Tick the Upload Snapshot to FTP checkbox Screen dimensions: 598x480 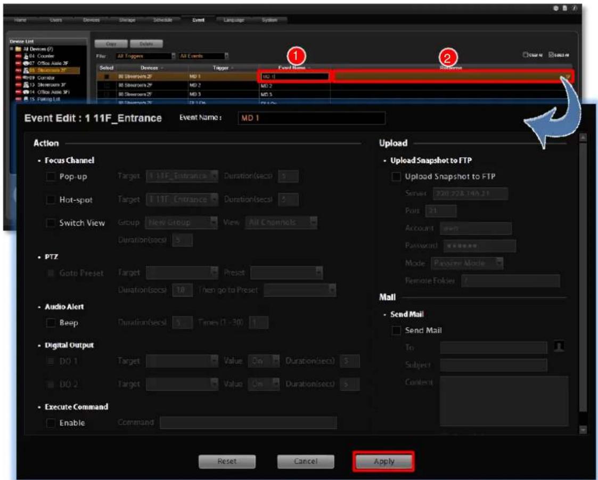point(397,176)
